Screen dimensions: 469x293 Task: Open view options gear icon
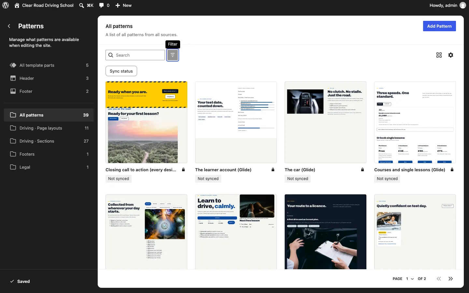point(451,55)
